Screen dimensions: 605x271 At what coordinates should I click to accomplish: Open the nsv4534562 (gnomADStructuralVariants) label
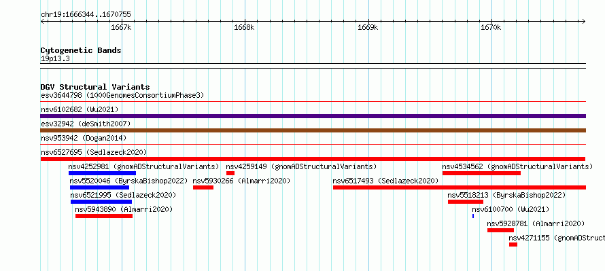tap(517, 166)
